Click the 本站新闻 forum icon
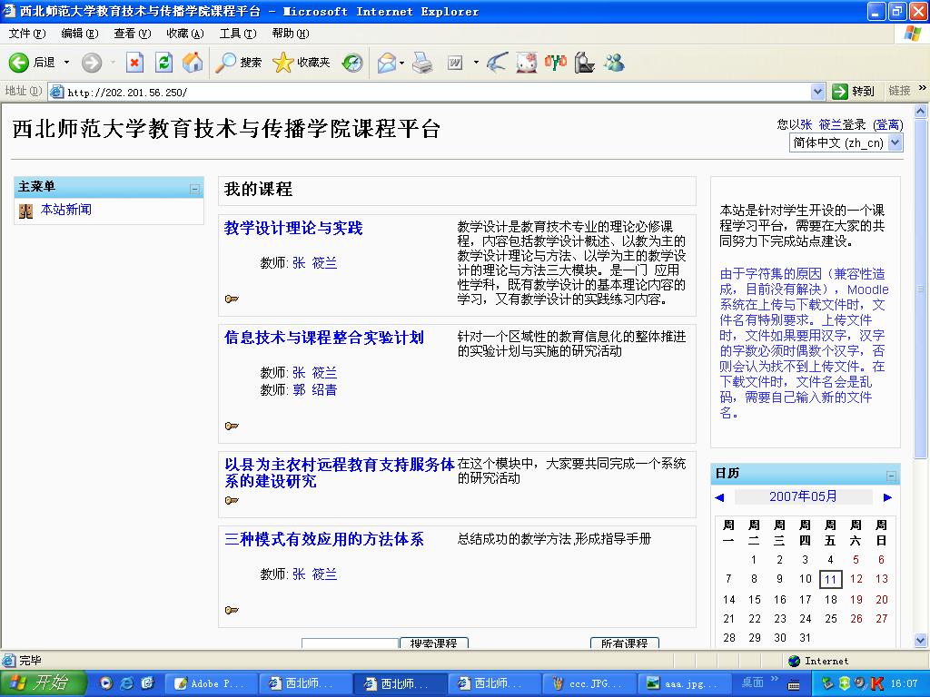 [x=25, y=211]
